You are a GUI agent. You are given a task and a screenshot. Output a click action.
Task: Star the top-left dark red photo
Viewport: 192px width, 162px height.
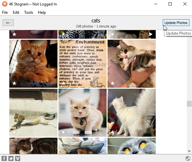(x=14, y=34)
